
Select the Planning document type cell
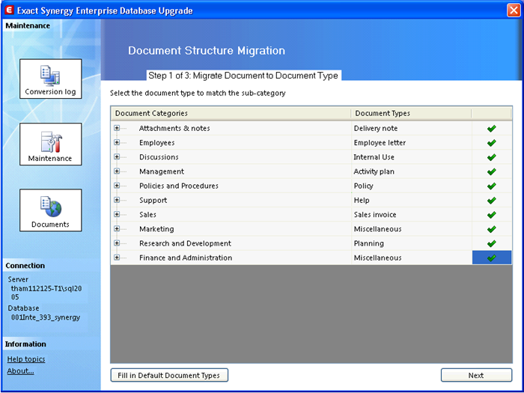click(412, 243)
